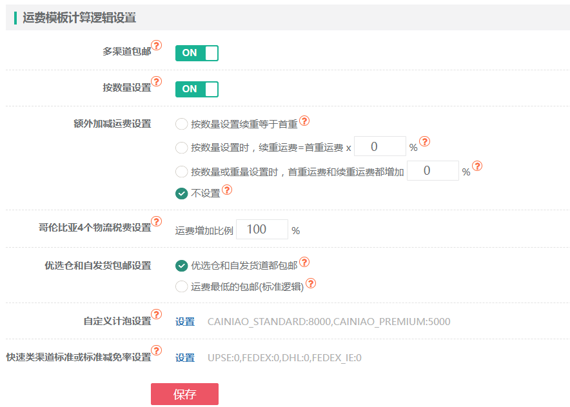Toggle the 按数量设置 ON switch
The height and width of the screenshot is (407, 570).
pos(197,89)
